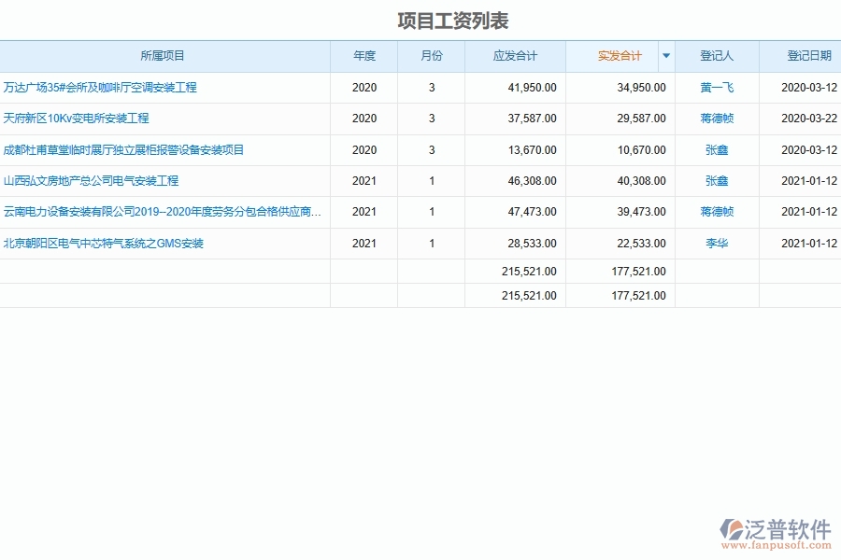Screen dimensions: 841x560
Task: Click registrant 黄一飞 link
Action: click(717, 87)
